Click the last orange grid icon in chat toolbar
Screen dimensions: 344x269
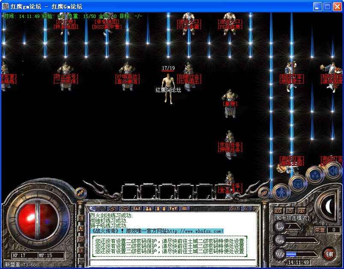184,209
